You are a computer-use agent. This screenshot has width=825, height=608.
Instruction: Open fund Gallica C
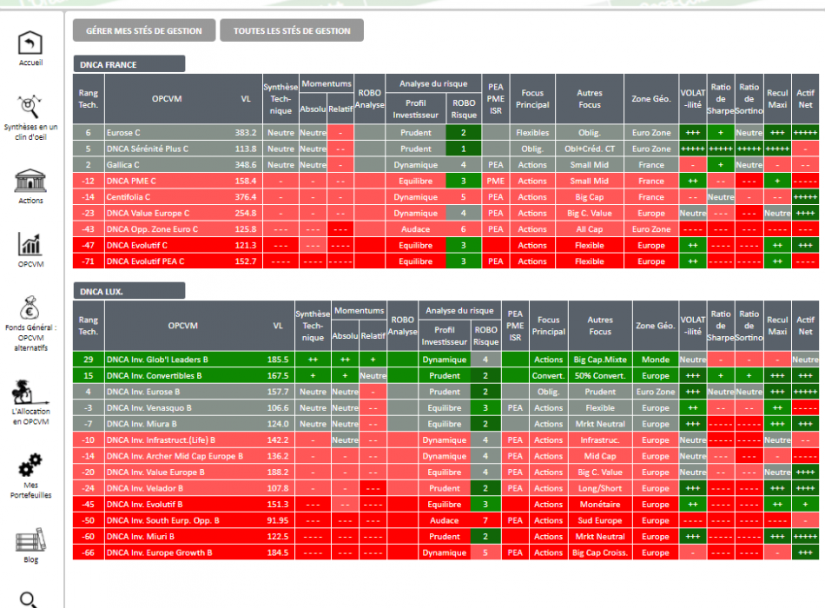(122, 165)
